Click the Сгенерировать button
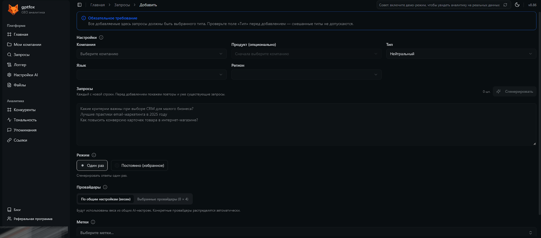 pyautogui.click(x=515, y=91)
